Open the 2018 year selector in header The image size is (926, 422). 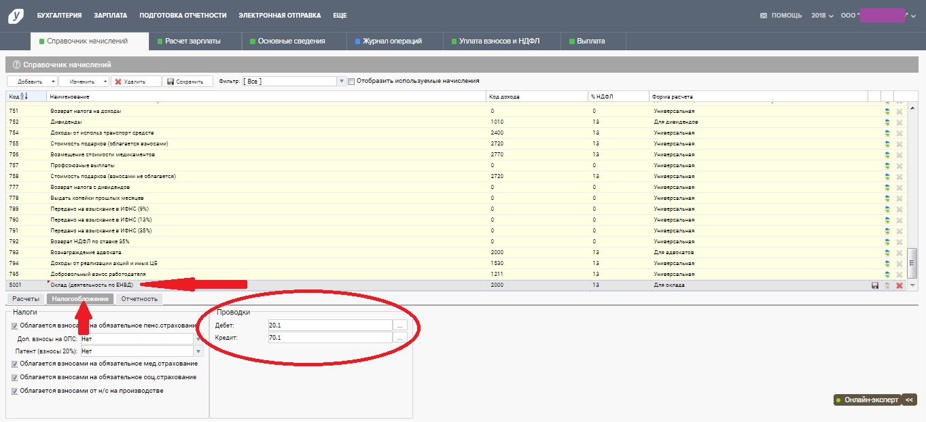click(822, 16)
